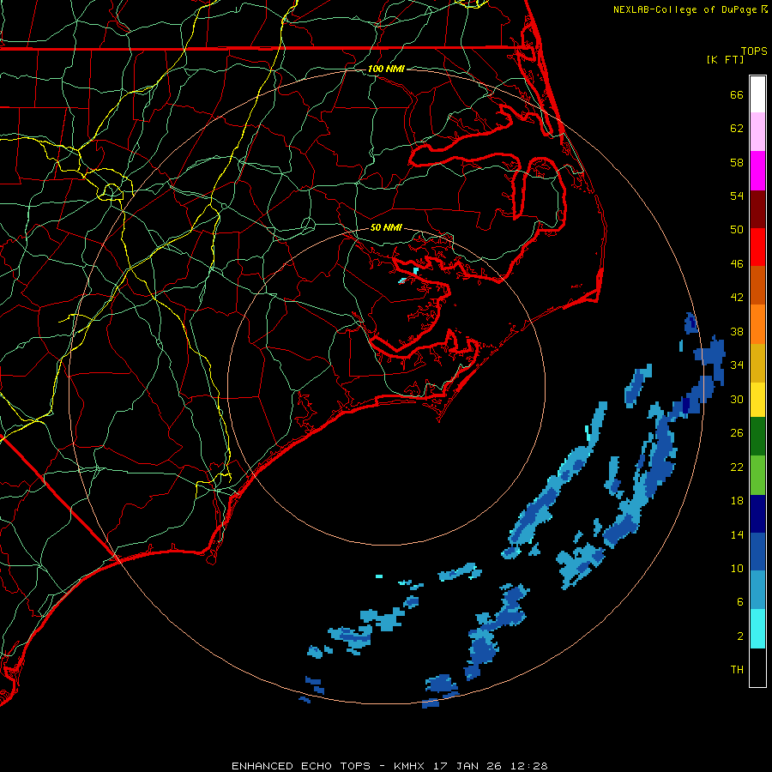The width and height of the screenshot is (772, 772).
Task: Click the black TH threshold legend swatch
Action: (x=757, y=667)
